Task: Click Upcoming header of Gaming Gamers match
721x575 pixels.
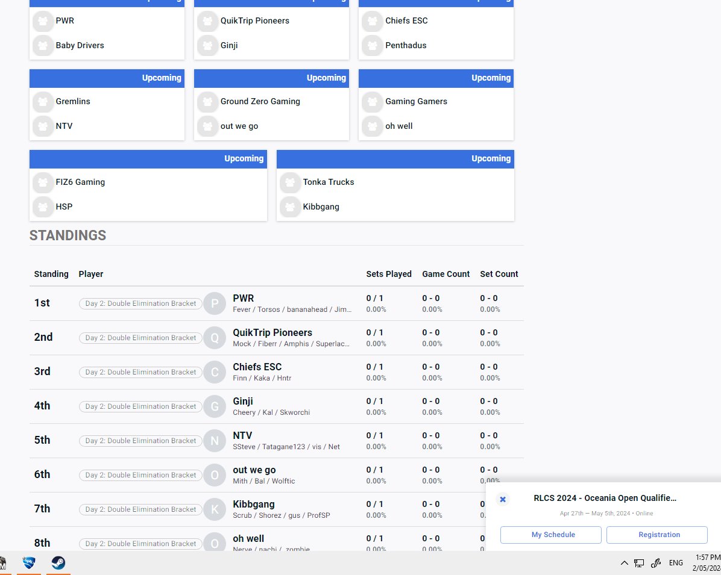Action: tap(436, 78)
